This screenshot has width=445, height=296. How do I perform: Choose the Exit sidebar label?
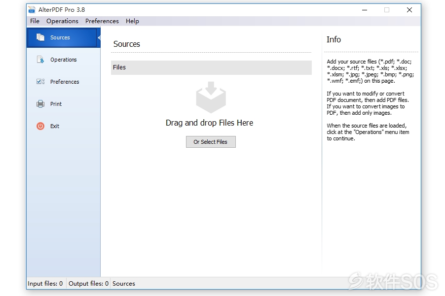[54, 126]
